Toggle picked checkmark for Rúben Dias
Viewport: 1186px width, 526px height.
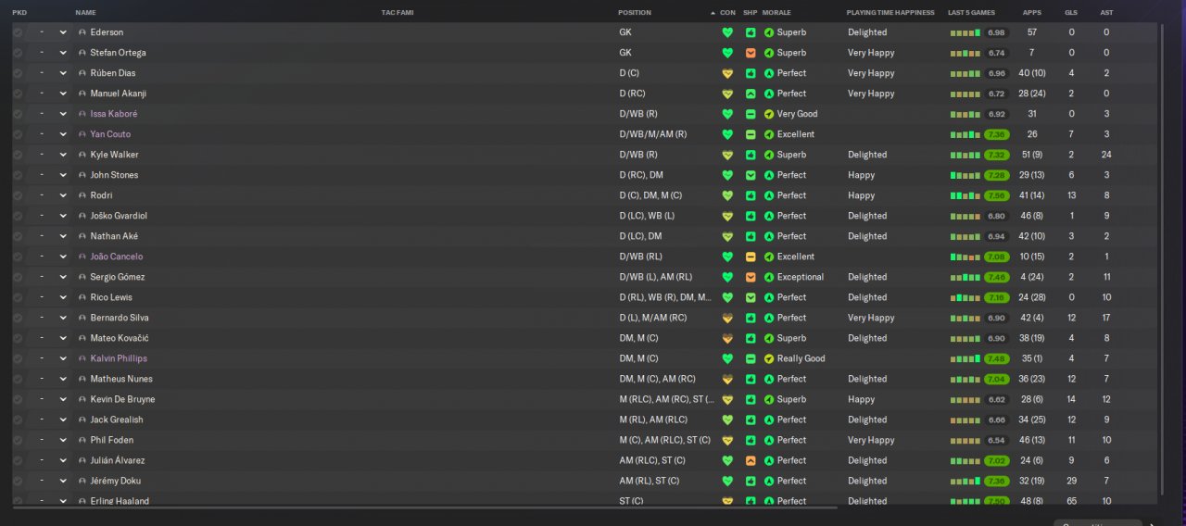pyautogui.click(x=18, y=73)
